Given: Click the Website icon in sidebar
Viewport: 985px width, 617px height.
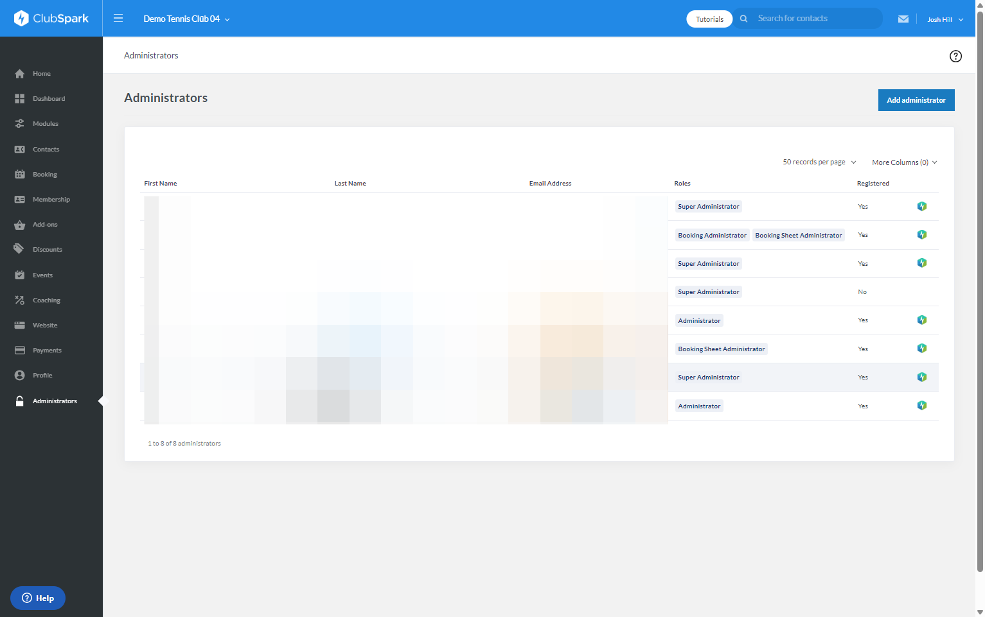Looking at the screenshot, I should point(20,326).
